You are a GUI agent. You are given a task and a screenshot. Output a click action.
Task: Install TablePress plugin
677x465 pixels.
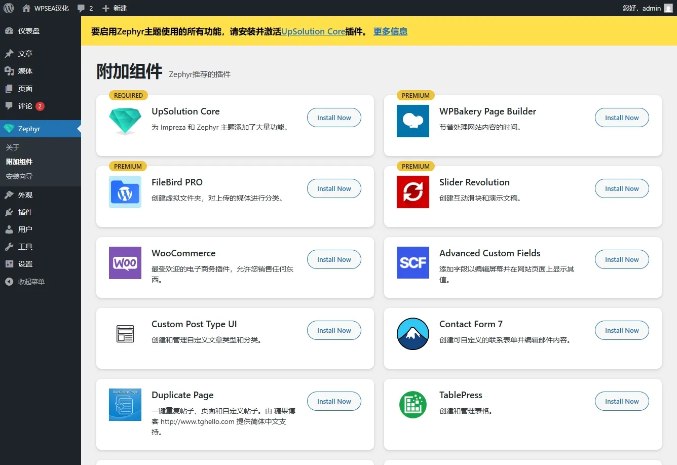(622, 401)
